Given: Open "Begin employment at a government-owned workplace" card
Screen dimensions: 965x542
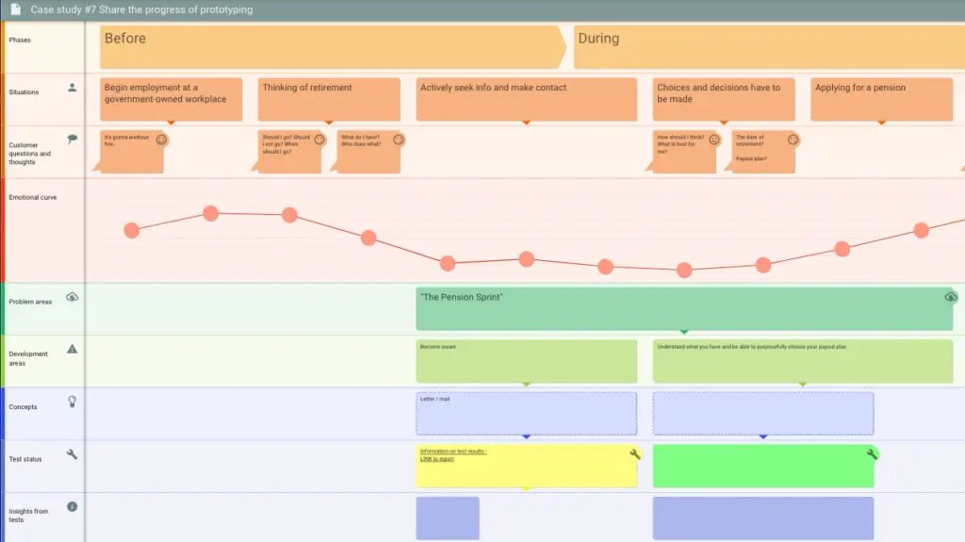Looking at the screenshot, I should (172, 99).
